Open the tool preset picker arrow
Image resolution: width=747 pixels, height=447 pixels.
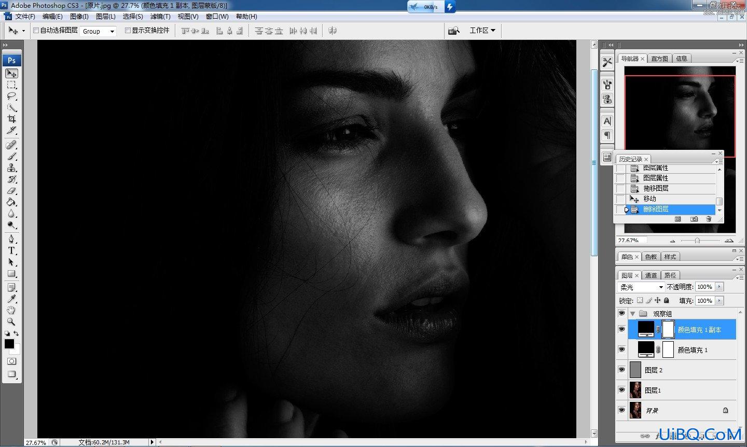[x=23, y=31]
